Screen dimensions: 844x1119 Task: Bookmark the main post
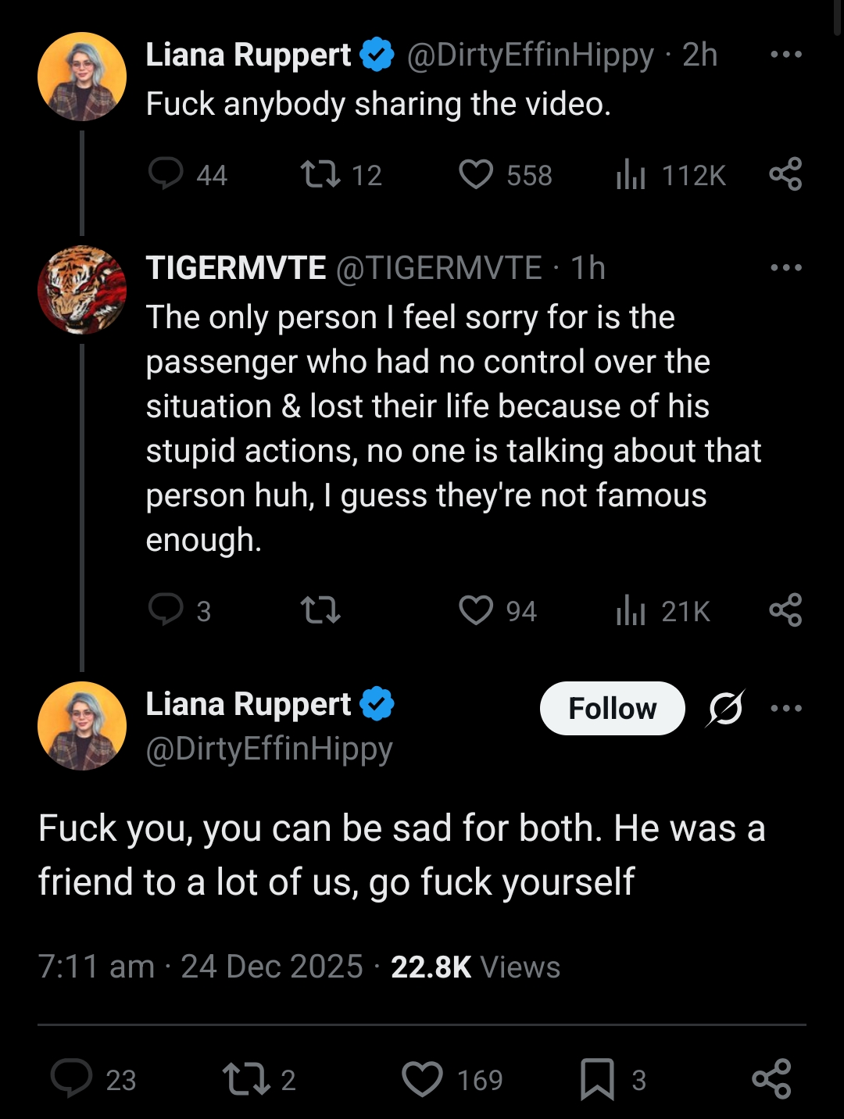tap(597, 1078)
